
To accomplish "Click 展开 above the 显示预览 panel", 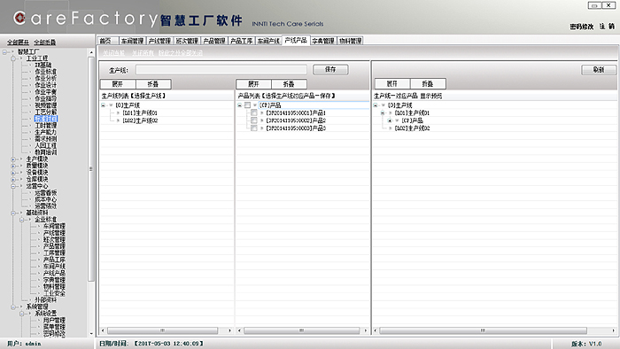I will tap(391, 84).
